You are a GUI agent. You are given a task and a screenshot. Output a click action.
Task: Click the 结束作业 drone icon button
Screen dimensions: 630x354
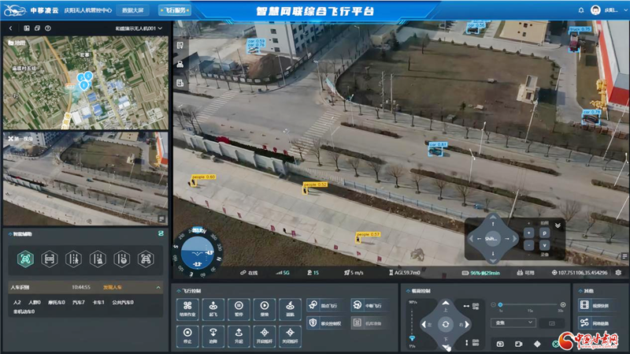[187, 307]
